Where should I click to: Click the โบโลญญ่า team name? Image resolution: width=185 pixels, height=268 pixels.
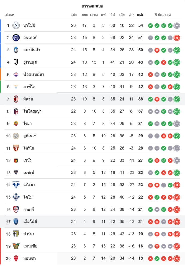click(32, 111)
